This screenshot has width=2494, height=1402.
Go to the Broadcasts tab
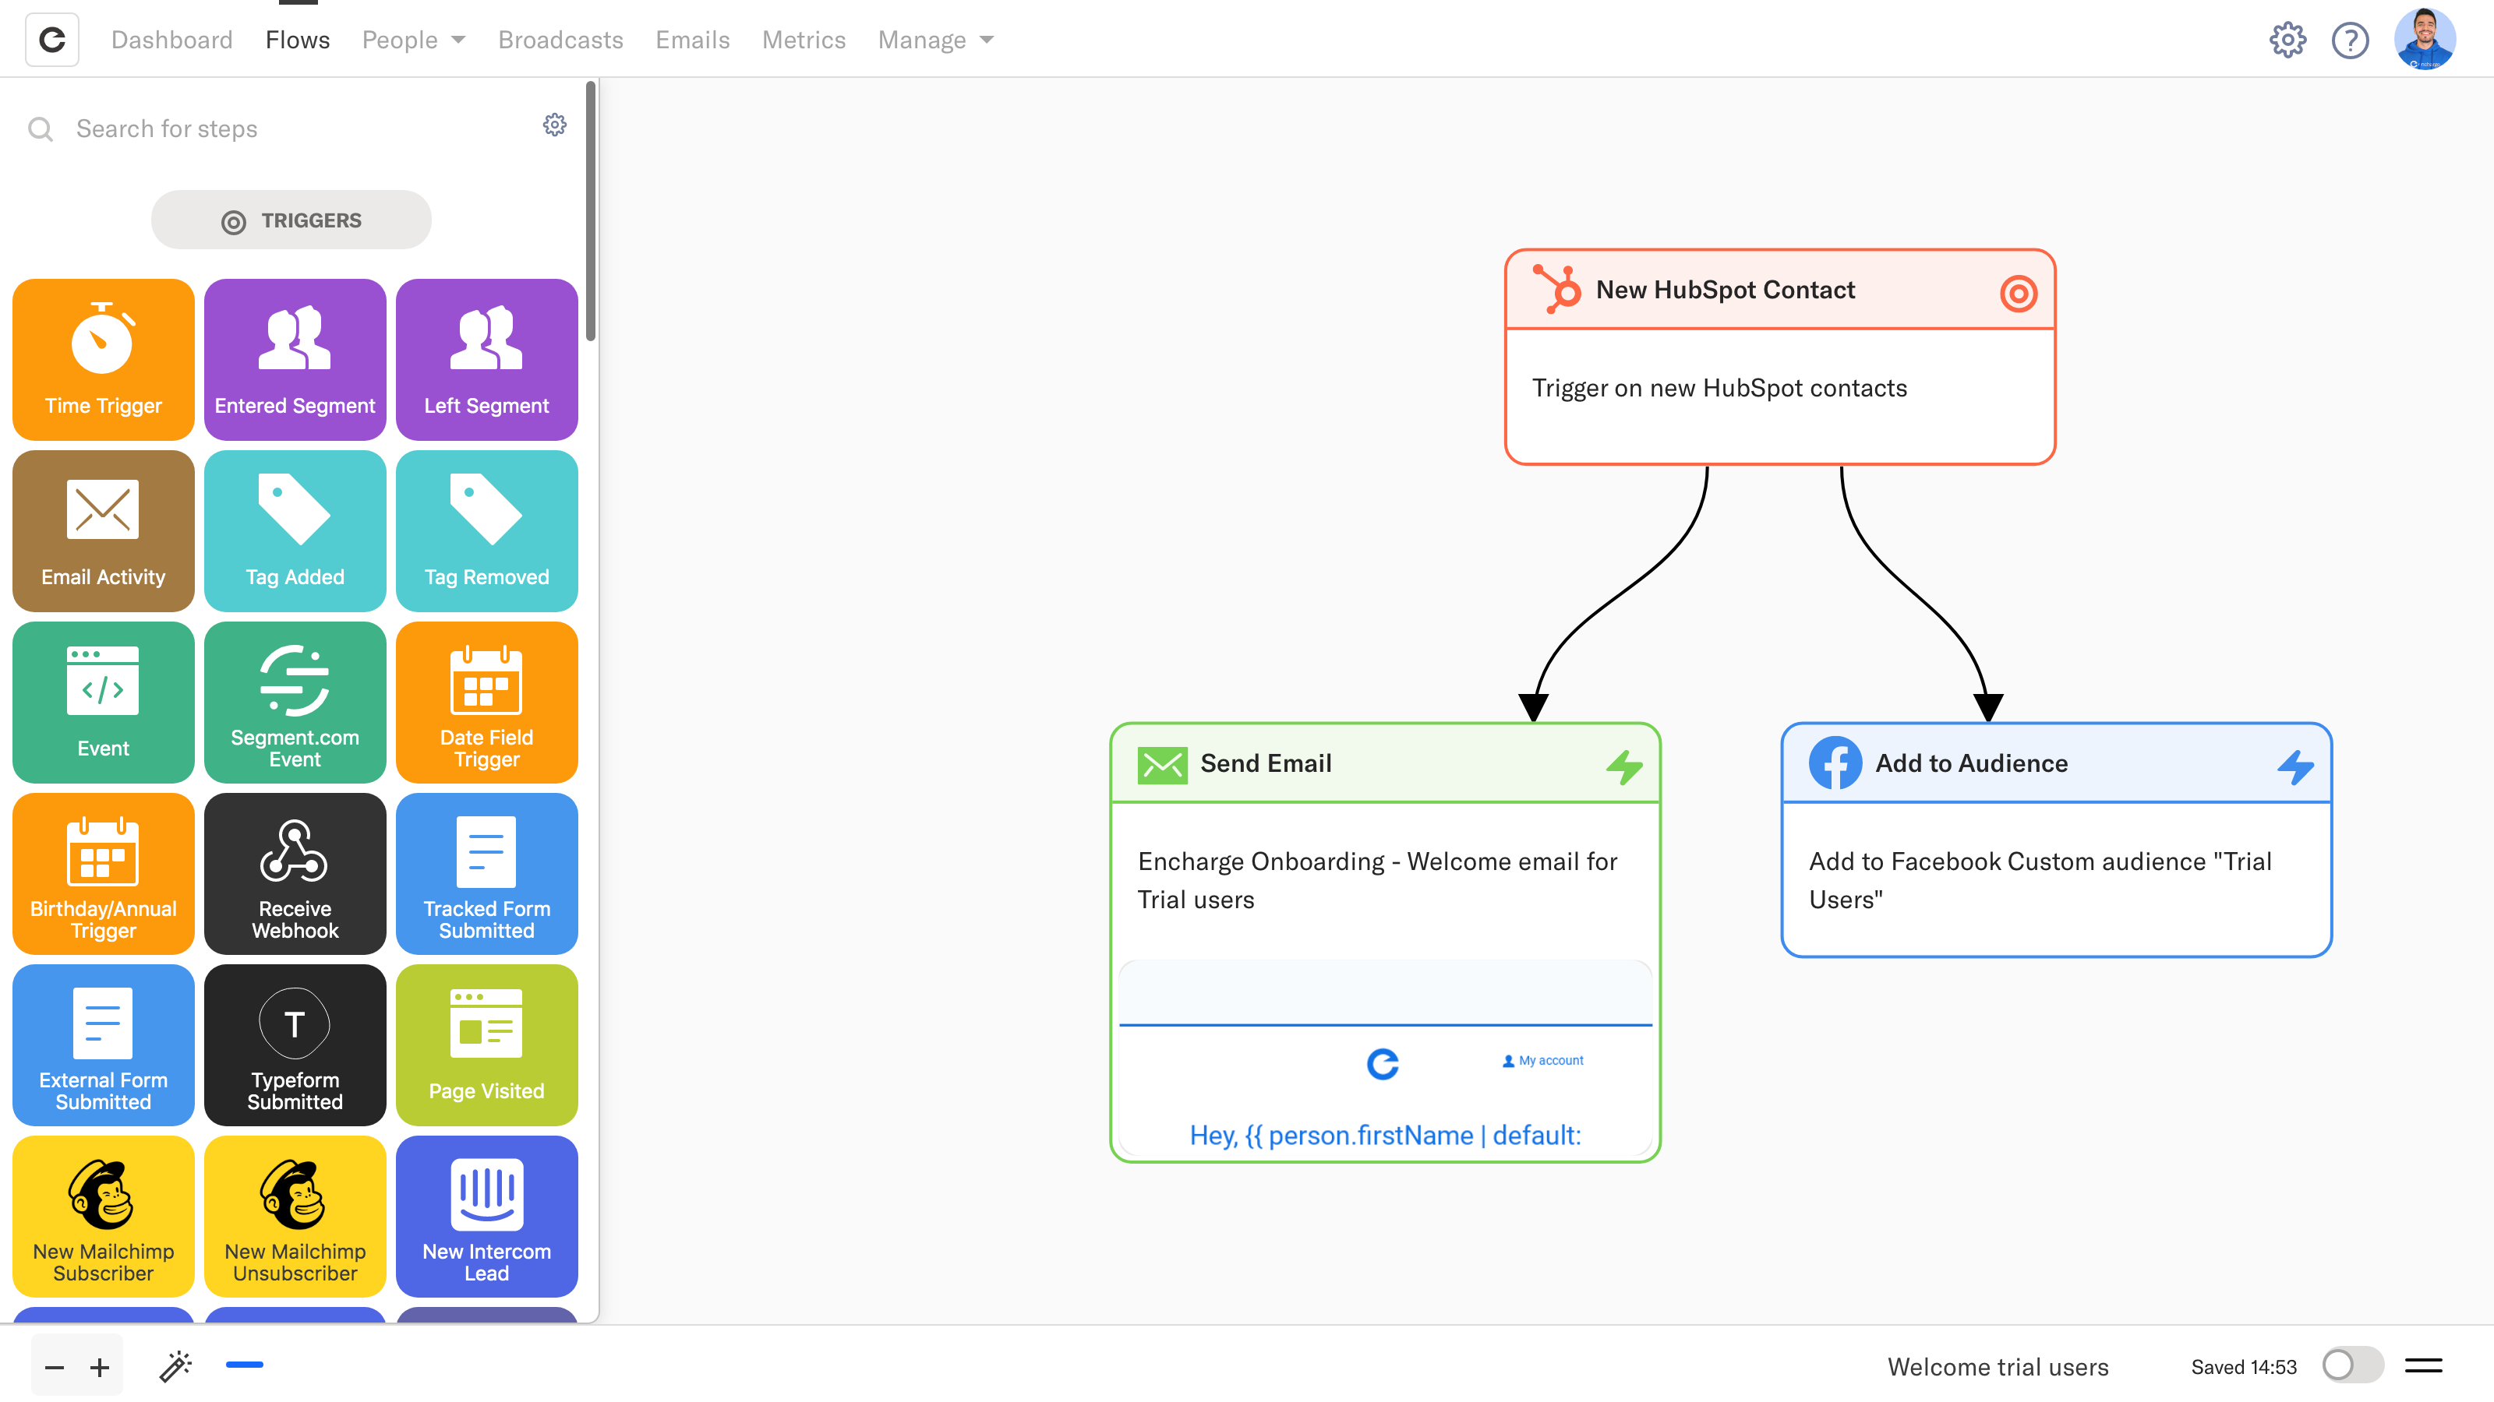[x=560, y=40]
